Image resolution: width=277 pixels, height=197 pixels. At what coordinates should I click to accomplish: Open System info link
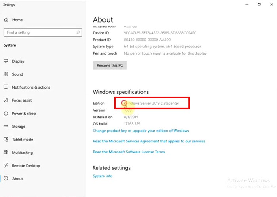102,176
